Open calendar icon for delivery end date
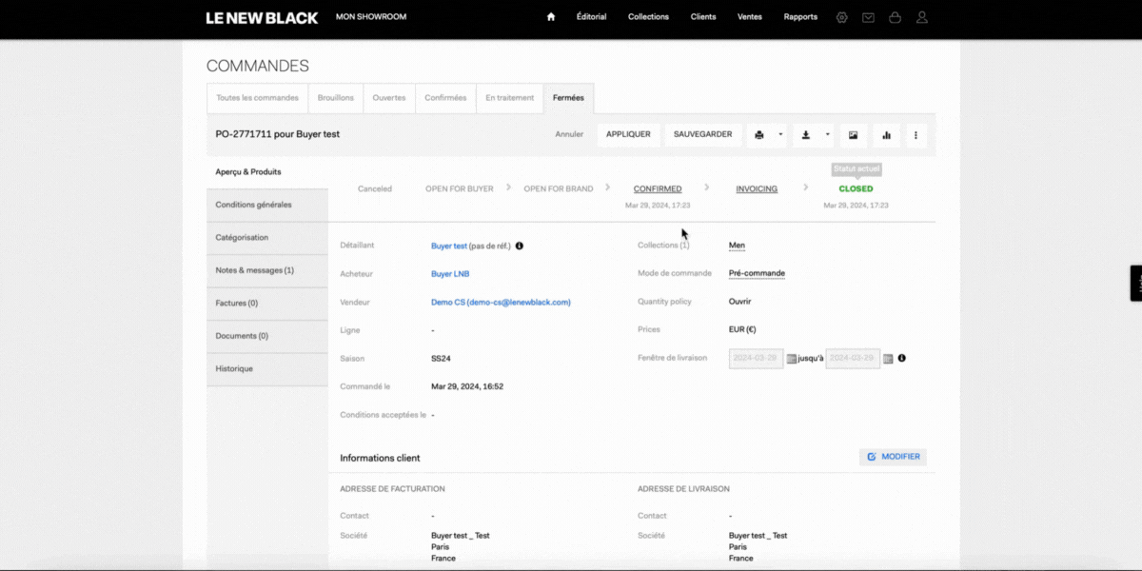The height and width of the screenshot is (571, 1142). click(x=888, y=359)
